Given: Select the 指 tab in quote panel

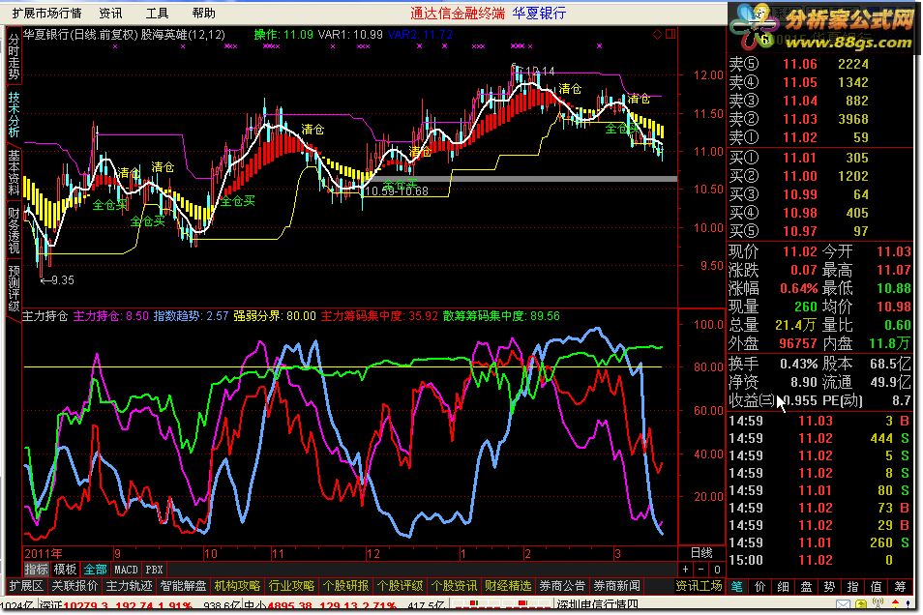Looking at the screenshot, I should 853,587.
